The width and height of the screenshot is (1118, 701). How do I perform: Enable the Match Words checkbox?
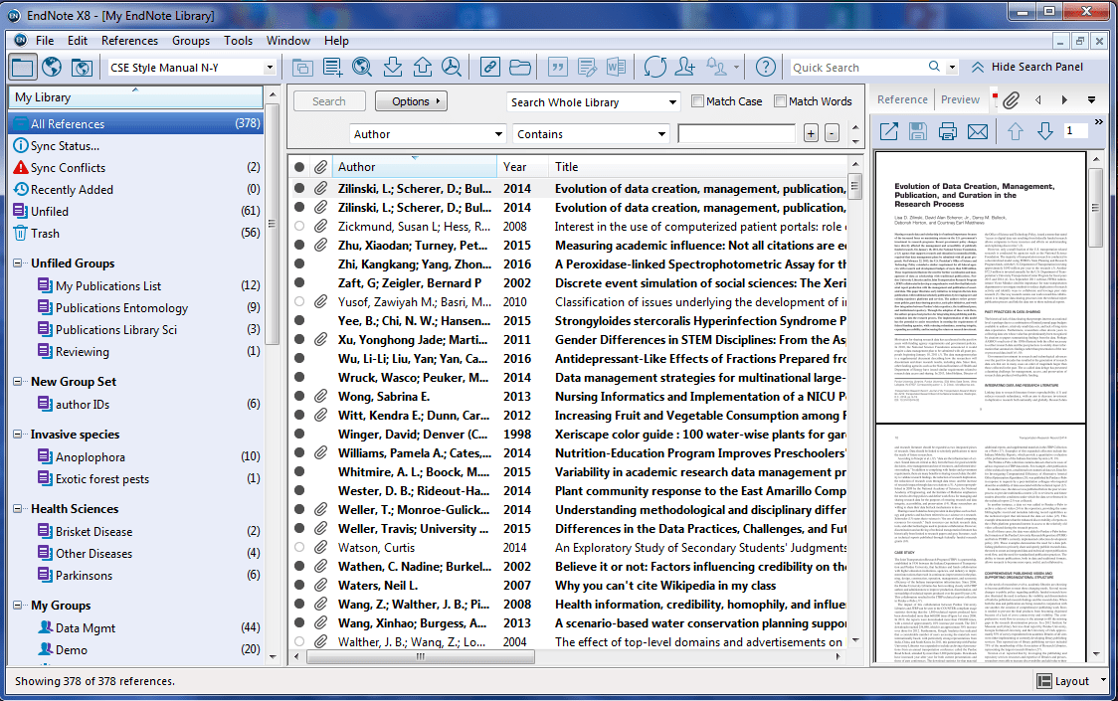point(780,101)
